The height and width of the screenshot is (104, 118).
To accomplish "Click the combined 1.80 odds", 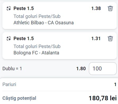I will click(x=81, y=69).
